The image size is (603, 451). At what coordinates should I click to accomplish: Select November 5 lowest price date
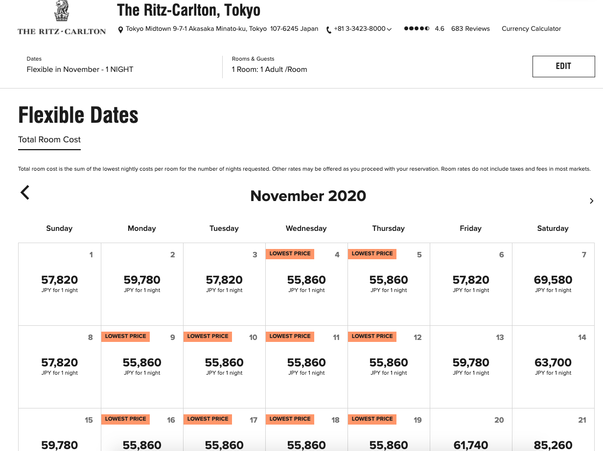pos(389,284)
